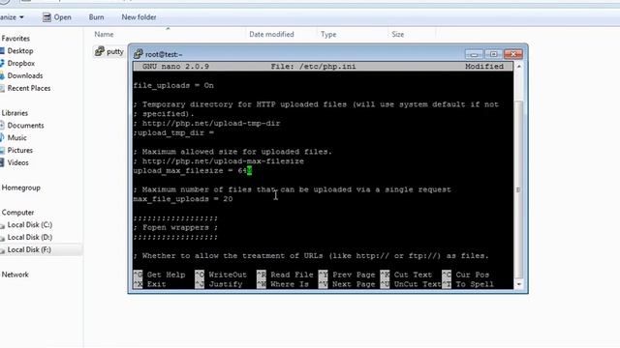
Task: Click 'Get Help' in nano shortcut bar
Action: [166, 275]
